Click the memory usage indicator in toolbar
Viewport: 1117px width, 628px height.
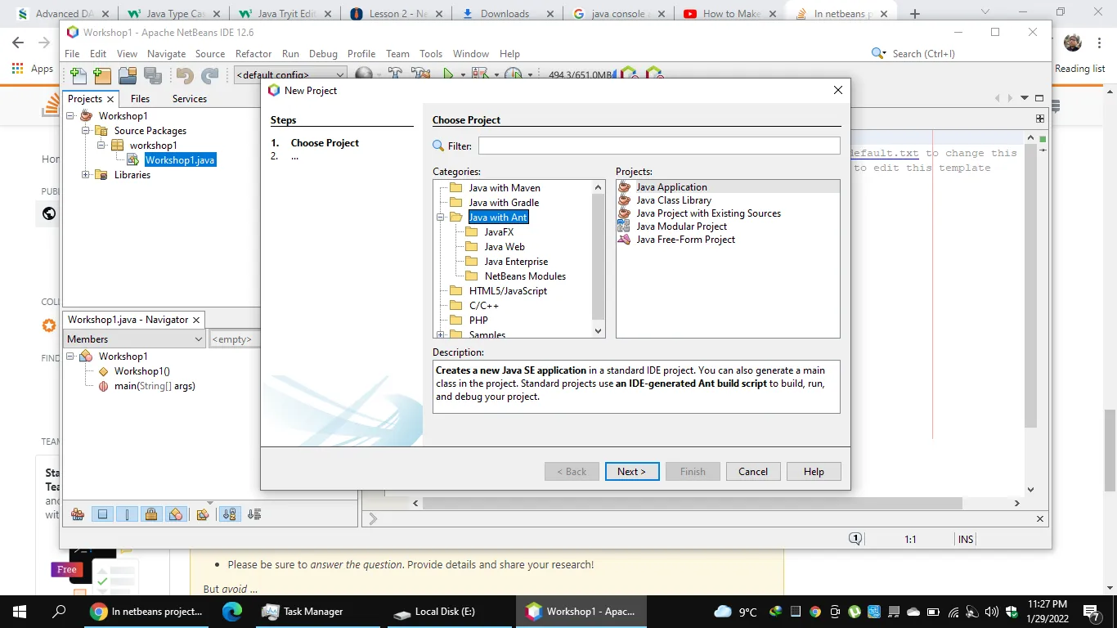(580, 74)
